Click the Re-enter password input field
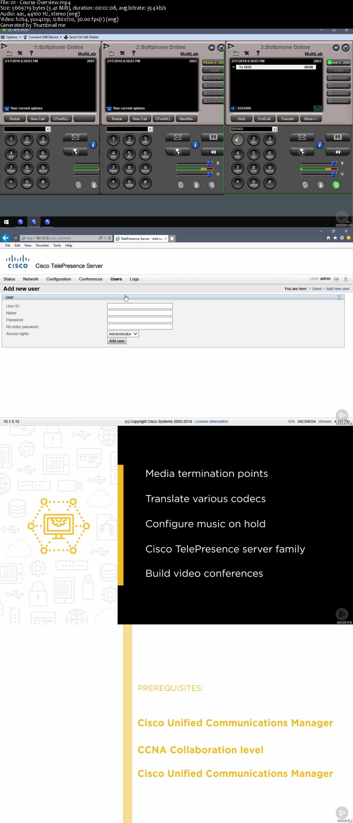The width and height of the screenshot is (353, 823). [140, 327]
